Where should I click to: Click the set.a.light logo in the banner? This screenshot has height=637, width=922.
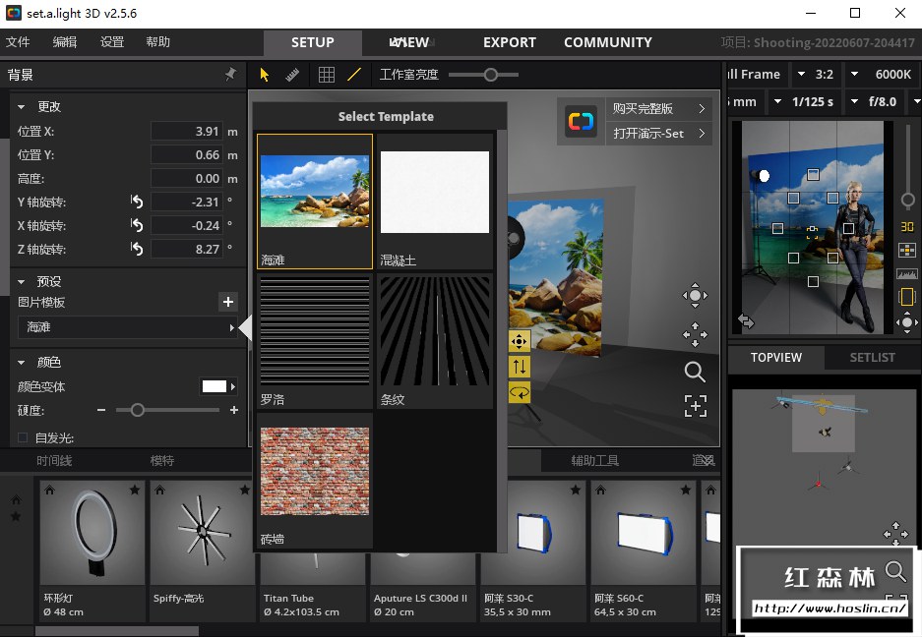tap(581, 122)
